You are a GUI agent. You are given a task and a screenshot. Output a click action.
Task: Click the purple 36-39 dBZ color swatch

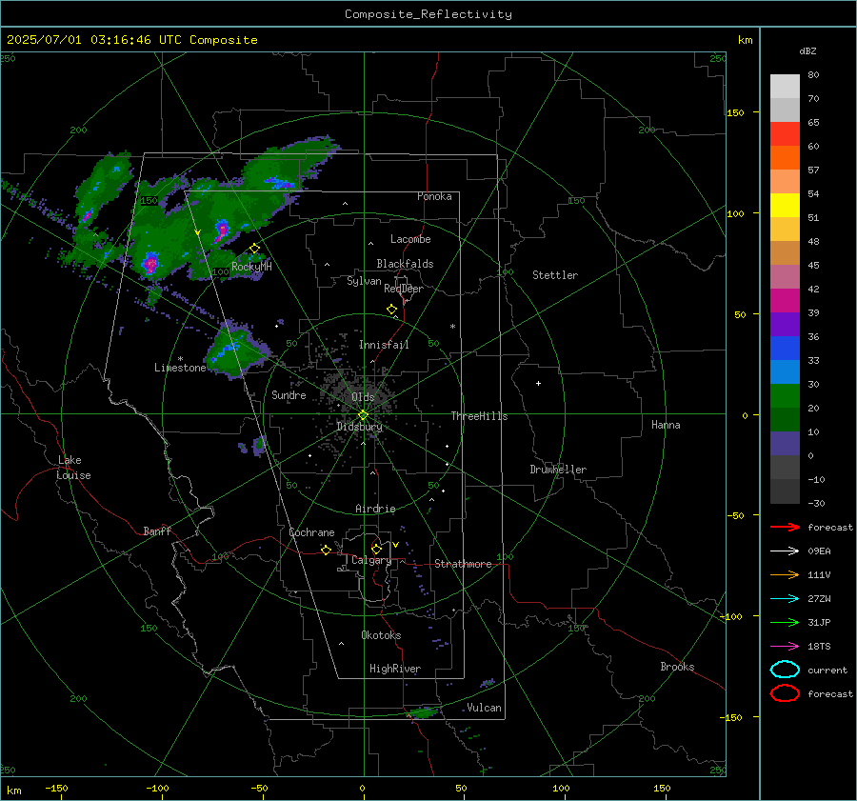tap(785, 325)
